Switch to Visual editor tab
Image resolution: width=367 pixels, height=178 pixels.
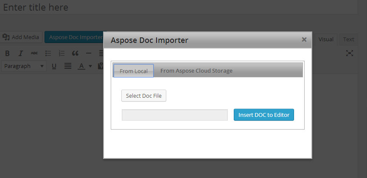point(326,40)
